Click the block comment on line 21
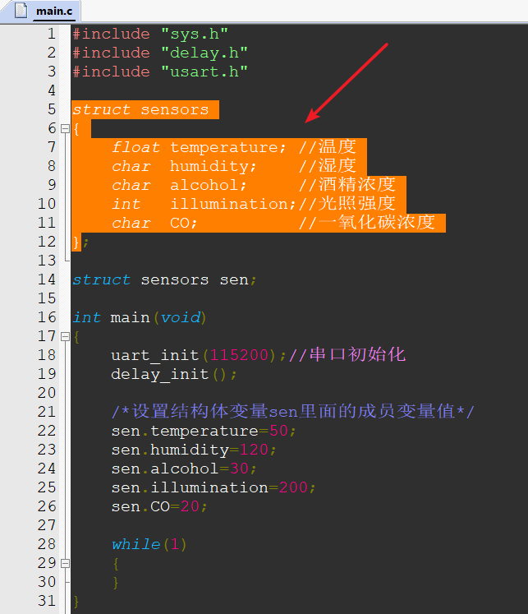The image size is (528, 614). pyautogui.click(x=293, y=412)
